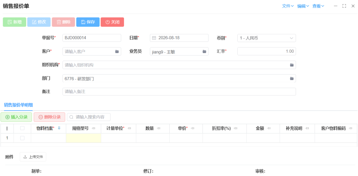Open 客户 lookup folder icon
Screen dimensions: 358x176
(117, 52)
